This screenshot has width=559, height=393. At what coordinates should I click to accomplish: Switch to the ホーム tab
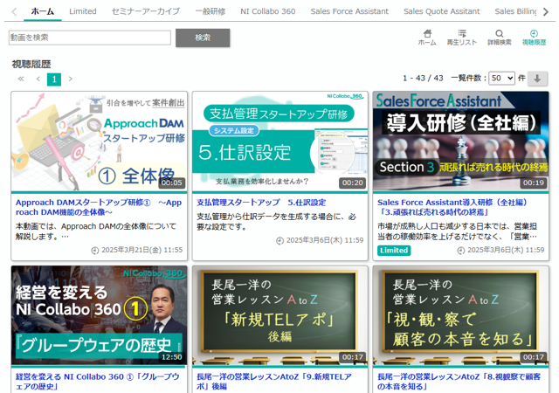(43, 11)
